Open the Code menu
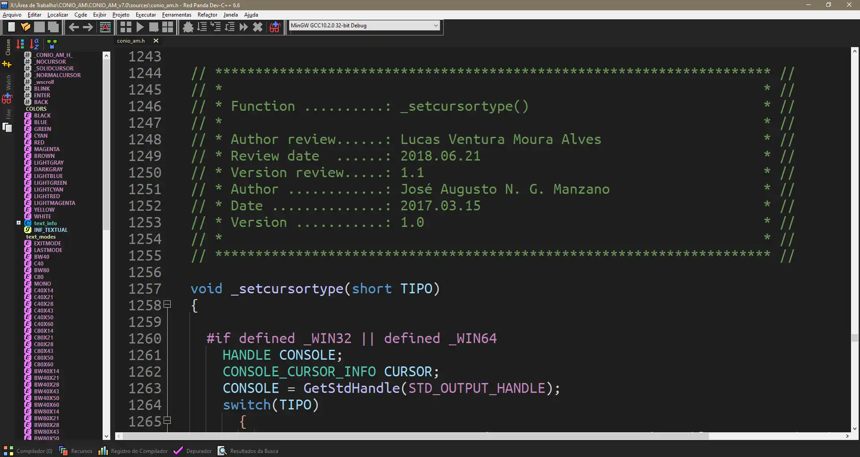This screenshot has height=457, width=860. click(x=81, y=15)
